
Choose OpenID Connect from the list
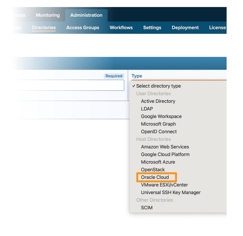click(159, 132)
